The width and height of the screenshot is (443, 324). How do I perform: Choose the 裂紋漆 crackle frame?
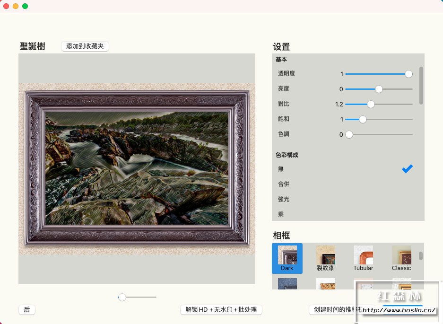325,258
